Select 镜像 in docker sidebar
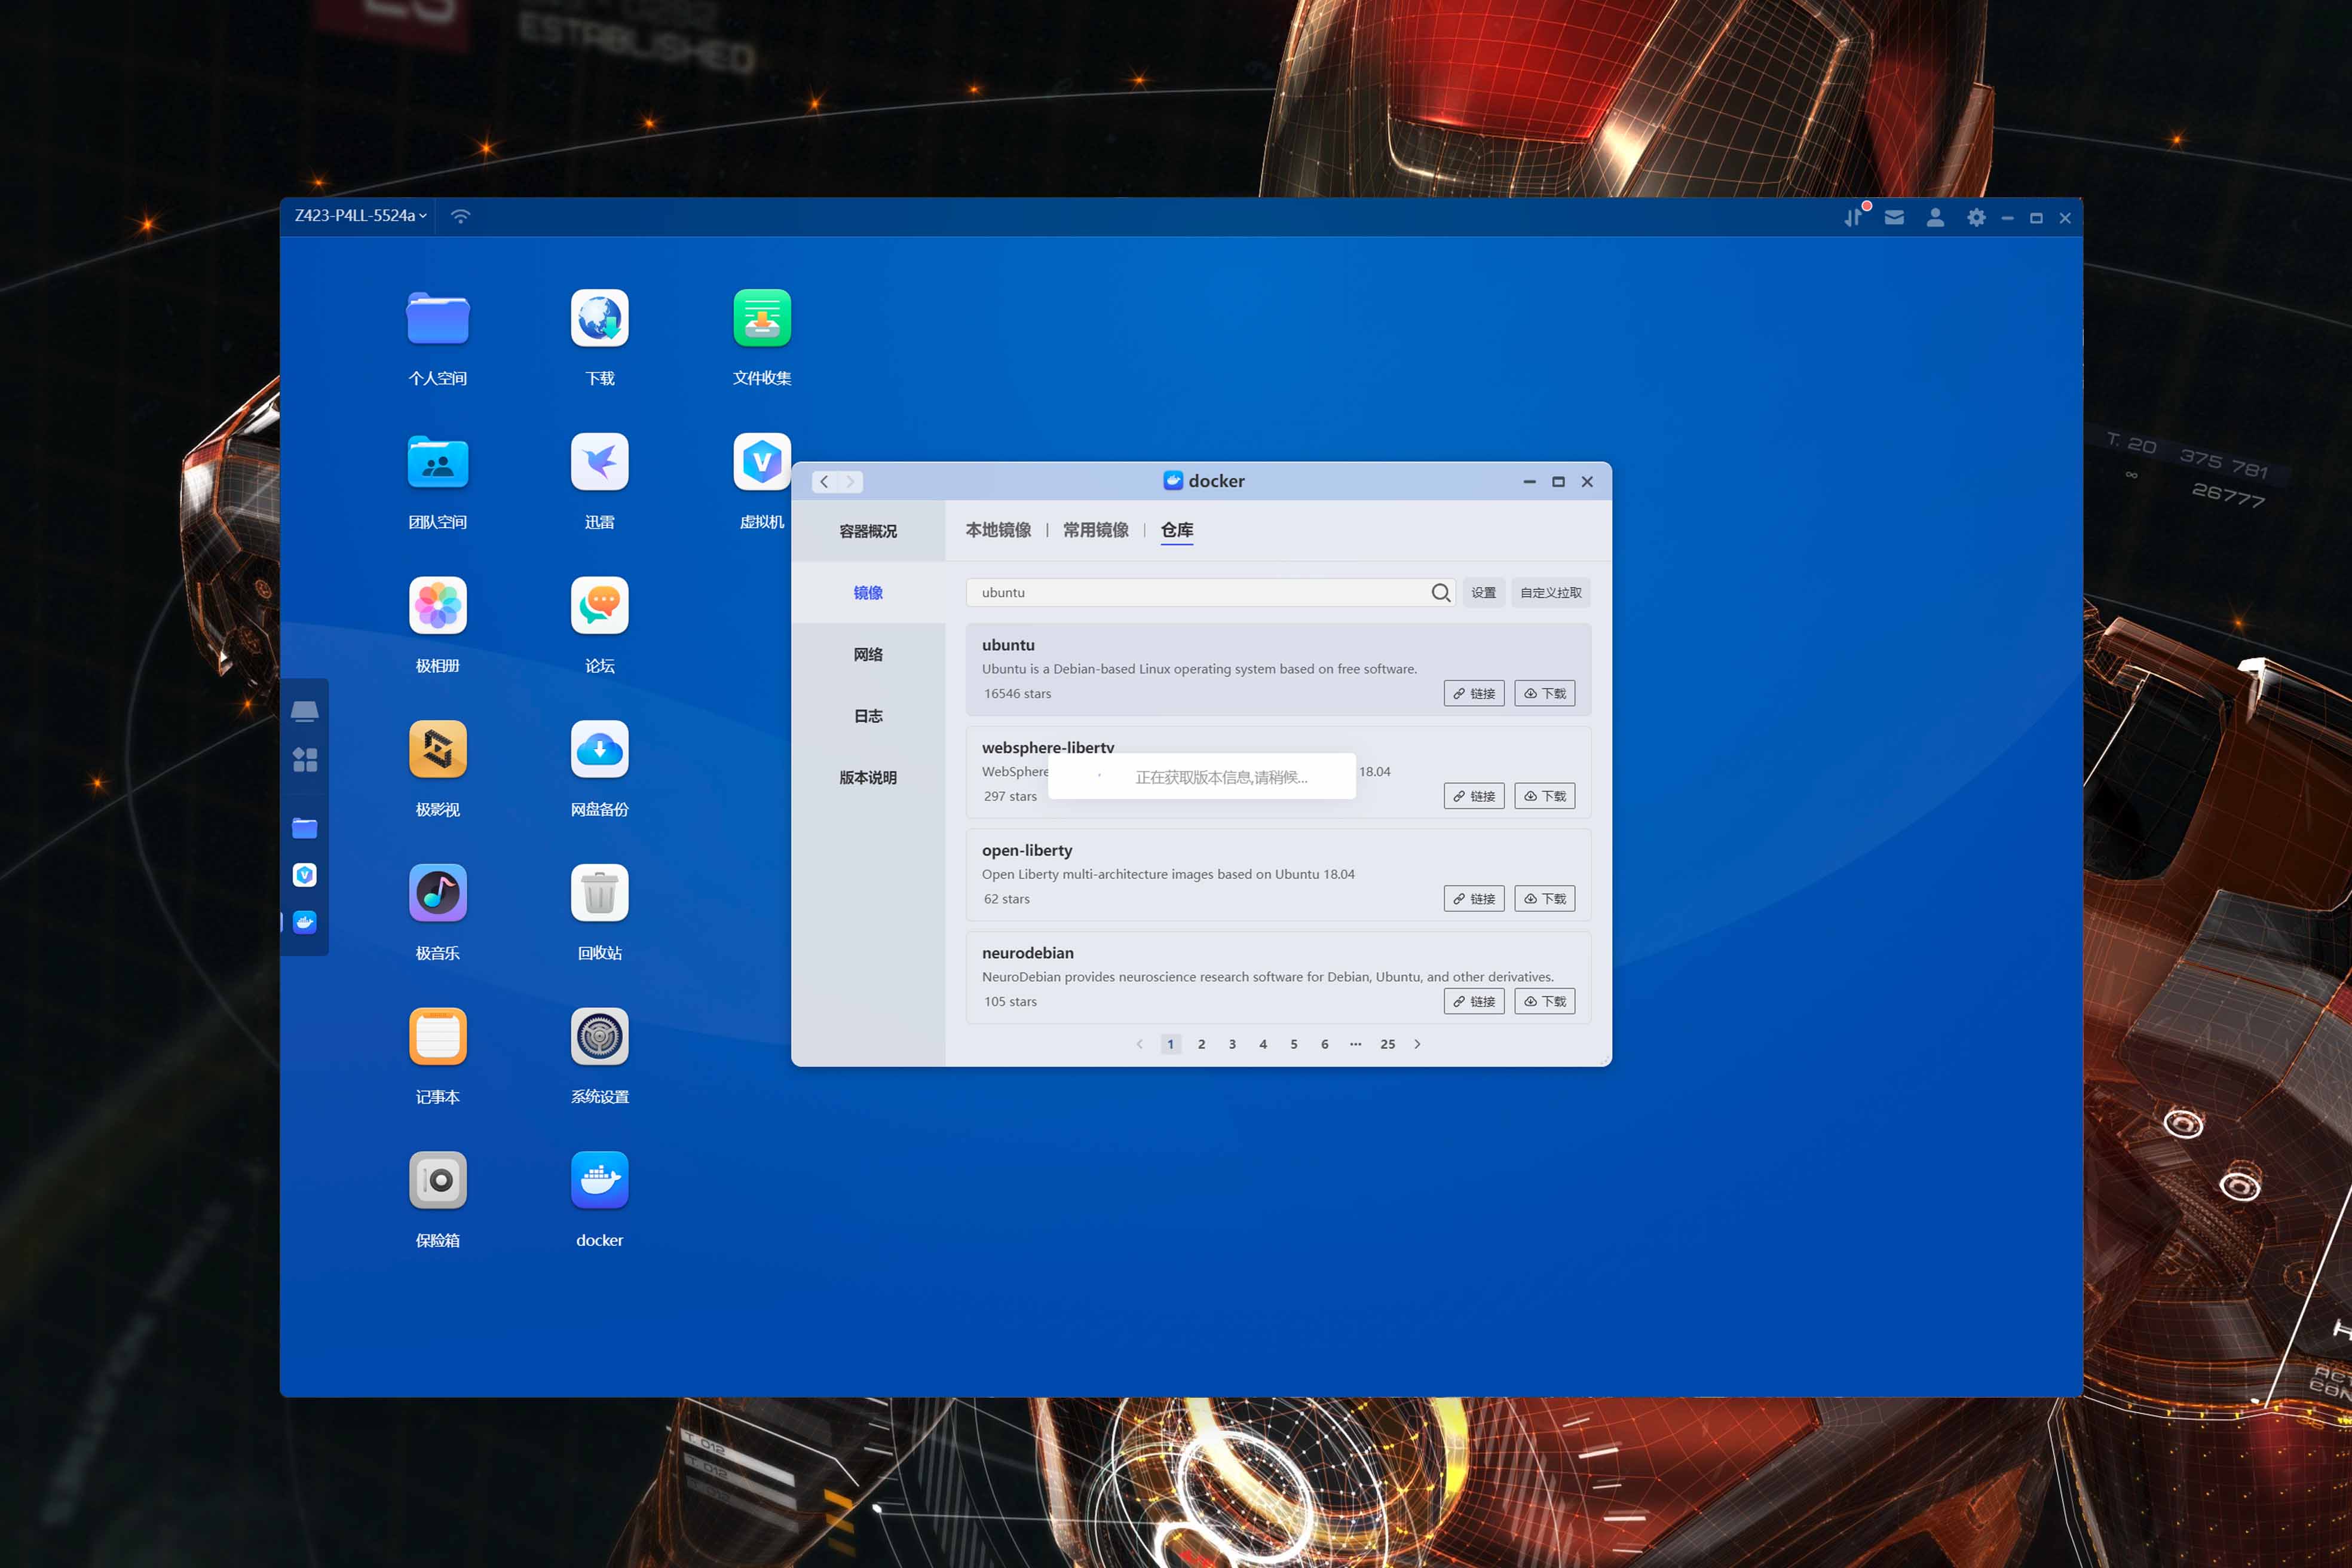This screenshot has width=2352, height=1568. click(x=868, y=593)
